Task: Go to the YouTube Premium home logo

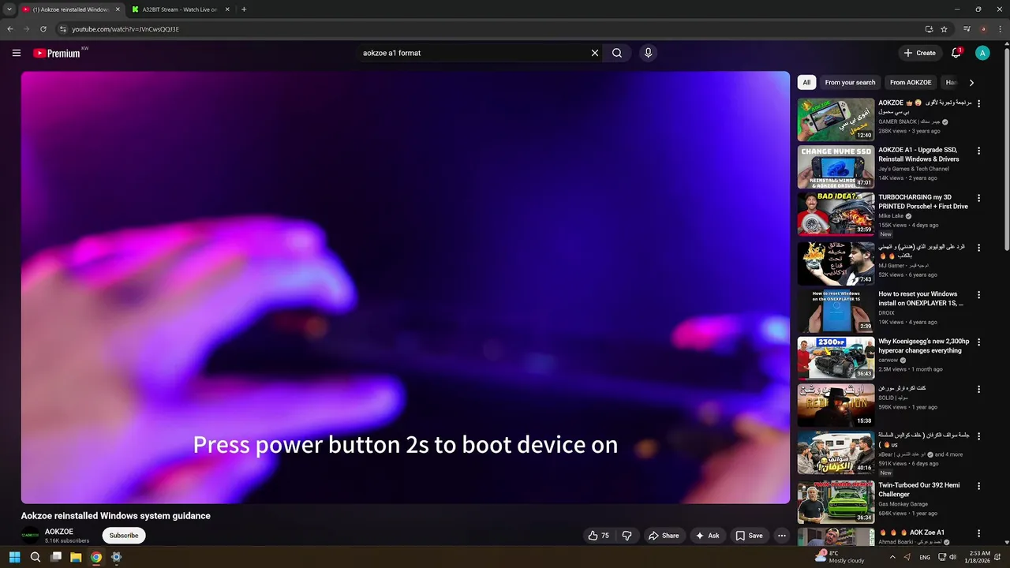Action: point(57,53)
